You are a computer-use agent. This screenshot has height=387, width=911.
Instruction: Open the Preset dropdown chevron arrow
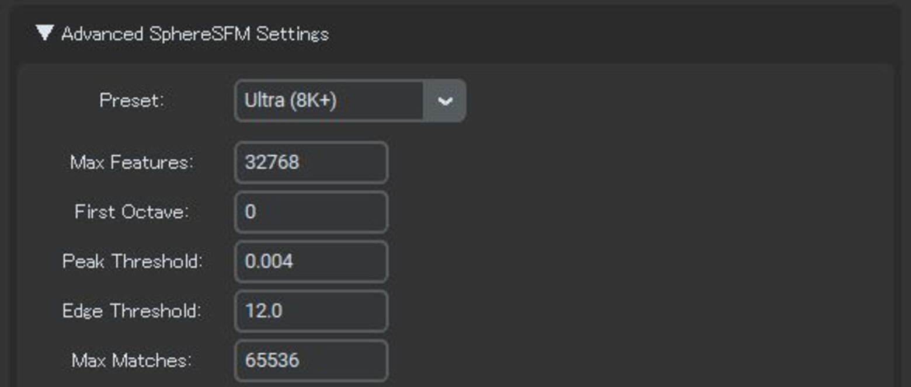coord(444,101)
